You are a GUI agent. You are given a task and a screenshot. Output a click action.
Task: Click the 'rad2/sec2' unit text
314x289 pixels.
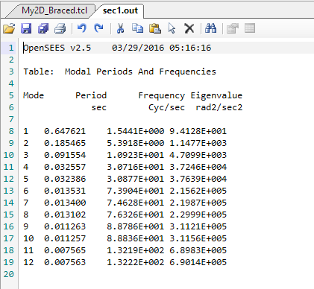point(219,107)
